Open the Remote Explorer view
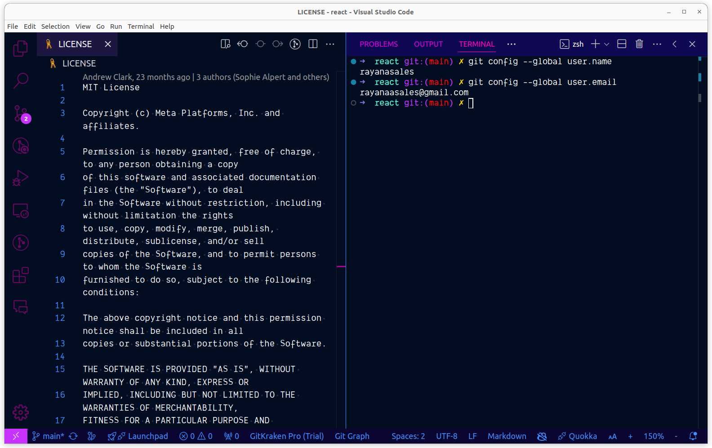The height and width of the screenshot is (448, 712). 20,210
